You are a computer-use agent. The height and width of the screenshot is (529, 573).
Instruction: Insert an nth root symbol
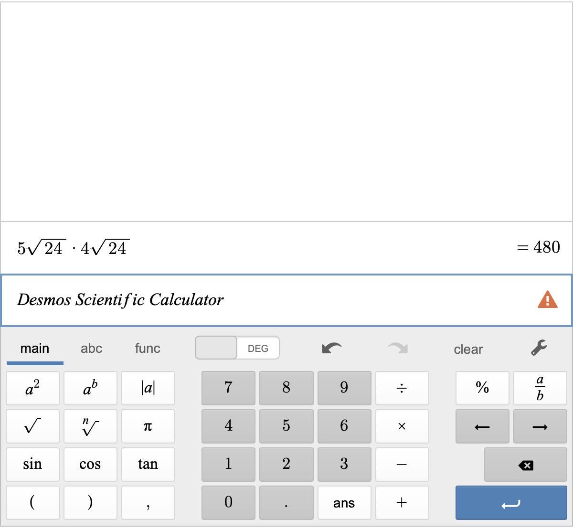90,426
